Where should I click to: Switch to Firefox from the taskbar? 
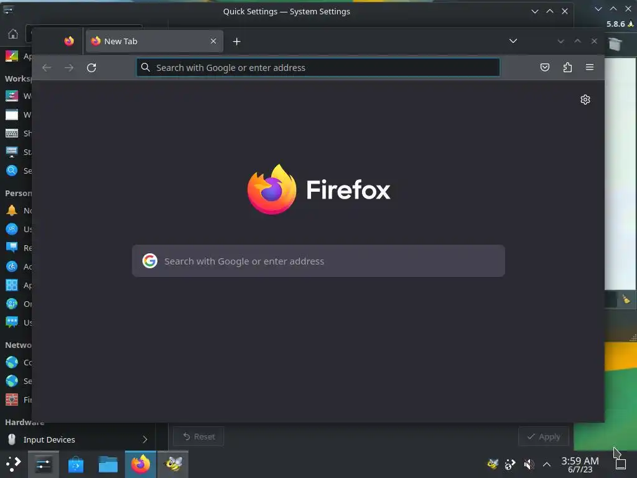[141, 464]
